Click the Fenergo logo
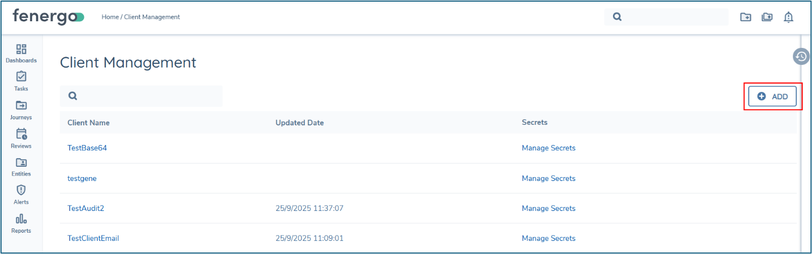Viewport: 812px width, 254px height. point(48,17)
